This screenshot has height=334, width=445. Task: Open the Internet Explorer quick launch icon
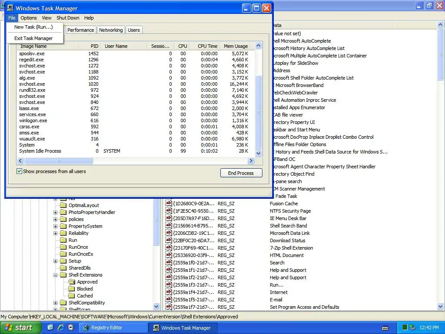pos(61,327)
